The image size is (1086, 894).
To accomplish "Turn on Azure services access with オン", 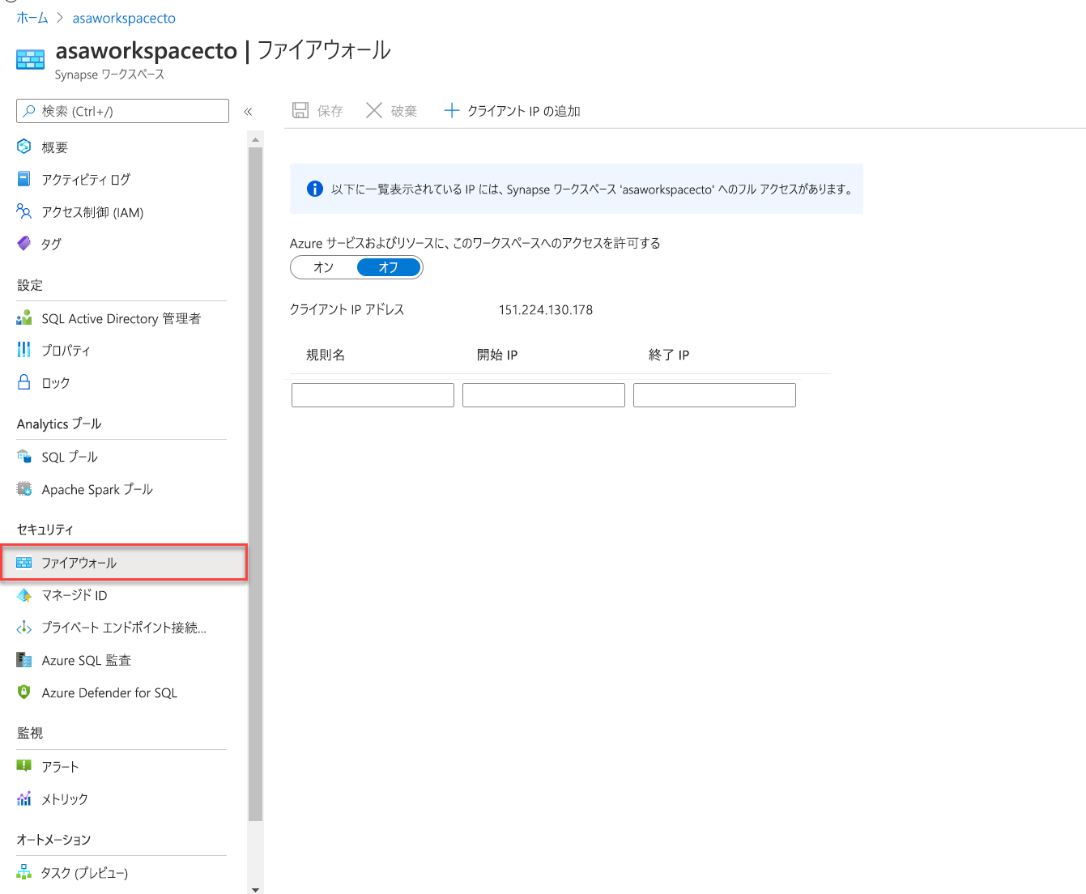I will click(x=323, y=267).
